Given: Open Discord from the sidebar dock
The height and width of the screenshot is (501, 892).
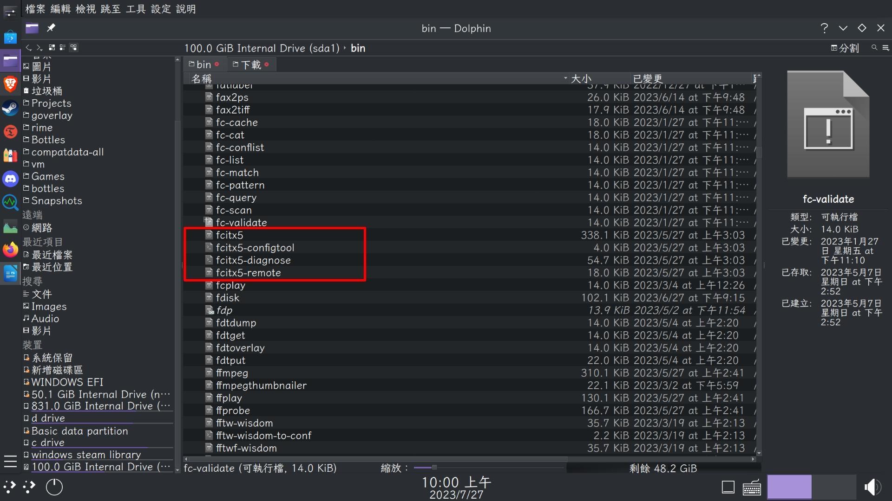Looking at the screenshot, I should [10, 179].
